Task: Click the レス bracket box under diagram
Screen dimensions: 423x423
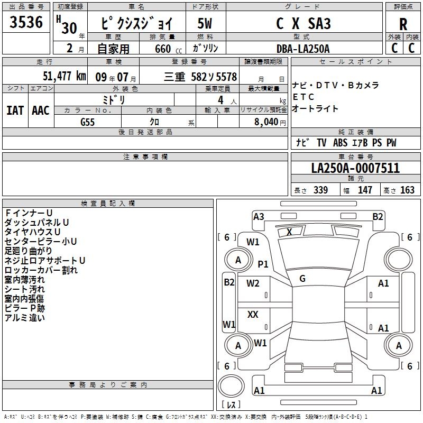Action: click(231, 406)
